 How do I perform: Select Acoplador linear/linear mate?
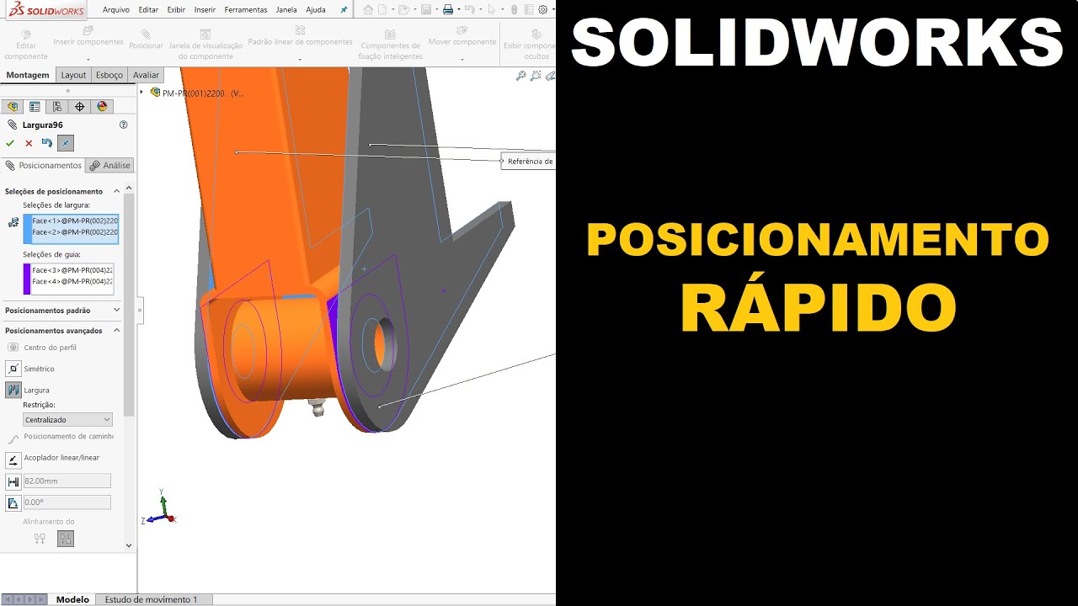click(x=13, y=460)
